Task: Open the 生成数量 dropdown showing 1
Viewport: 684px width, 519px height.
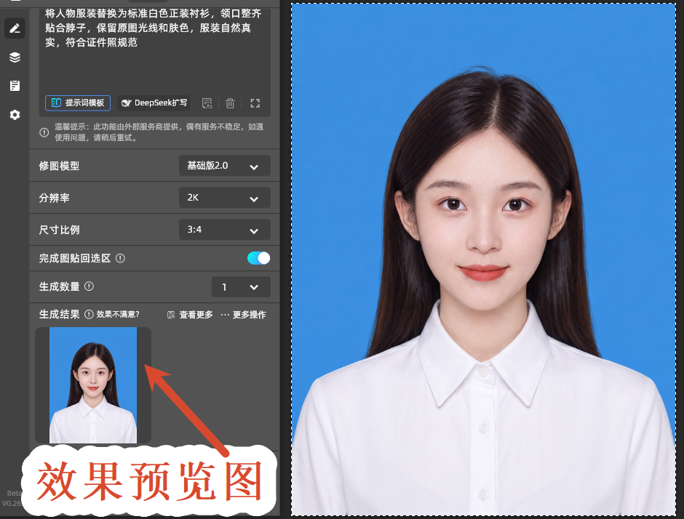Action: pyautogui.click(x=241, y=286)
